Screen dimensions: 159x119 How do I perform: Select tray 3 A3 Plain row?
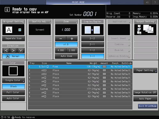pos(80,74)
